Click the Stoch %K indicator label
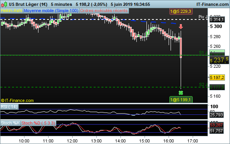 10,123
